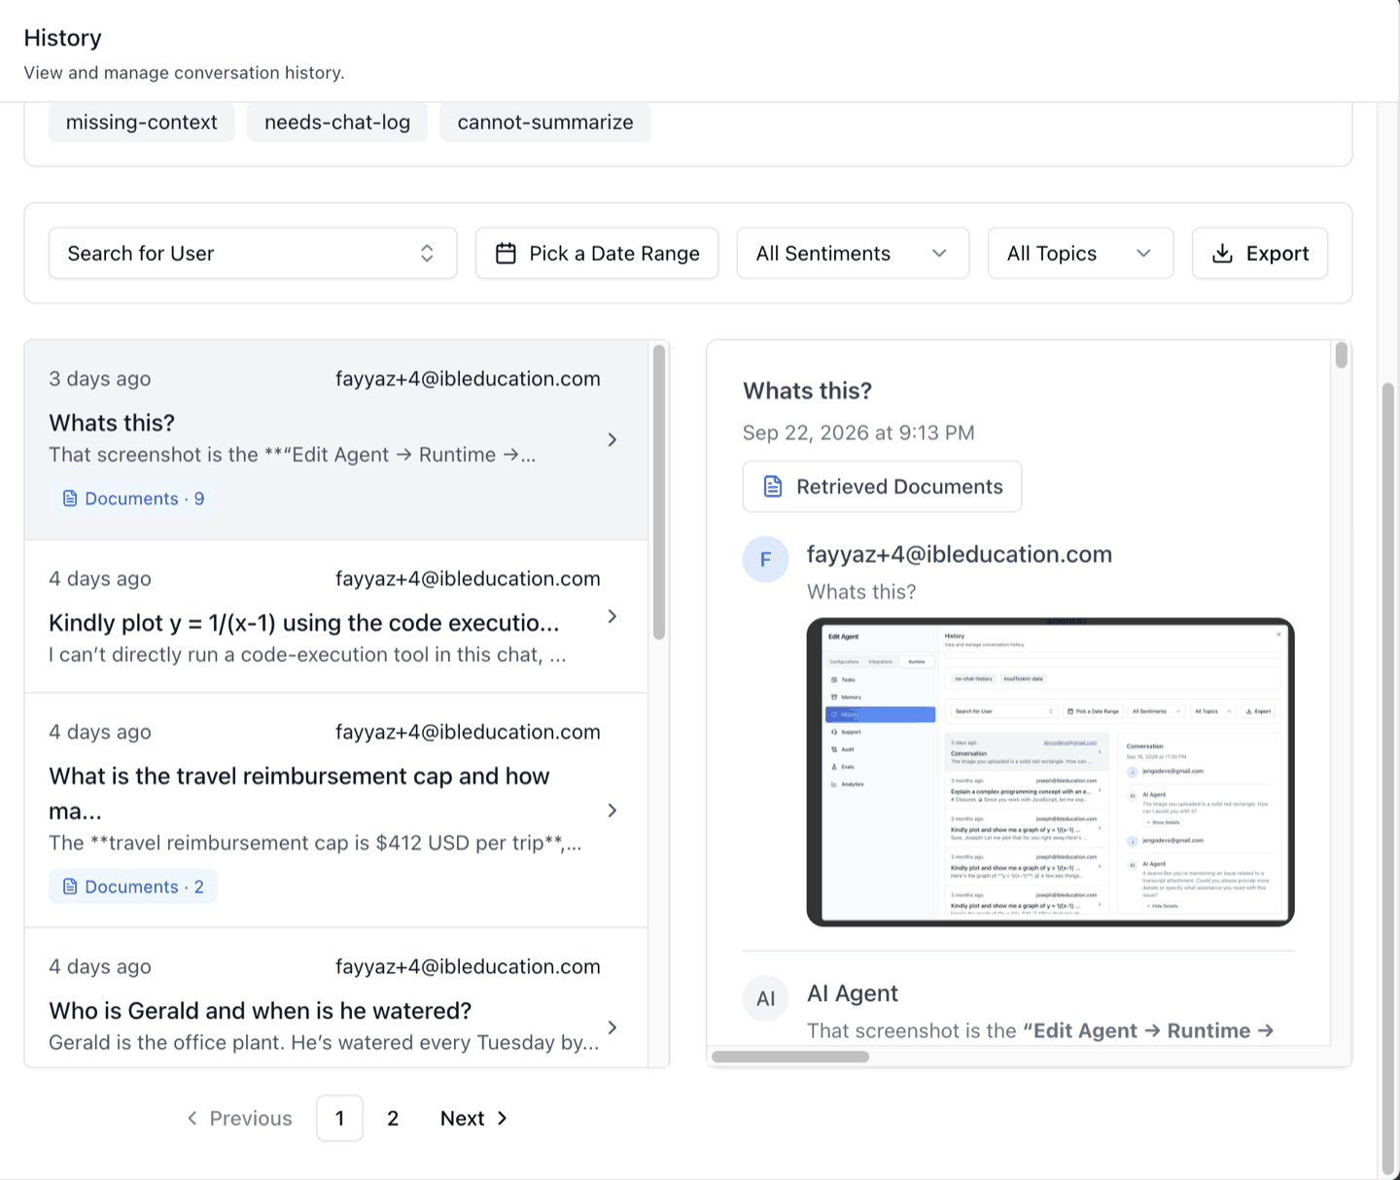1400x1180 pixels.
Task: Open the travel reimbursement cap conversation
Action: 336,810
